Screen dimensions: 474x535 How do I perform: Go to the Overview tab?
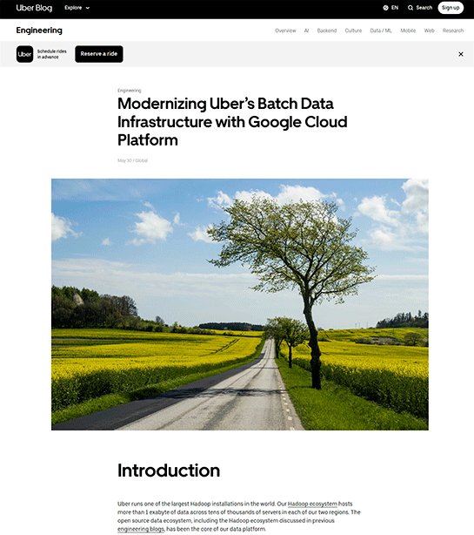(285, 30)
